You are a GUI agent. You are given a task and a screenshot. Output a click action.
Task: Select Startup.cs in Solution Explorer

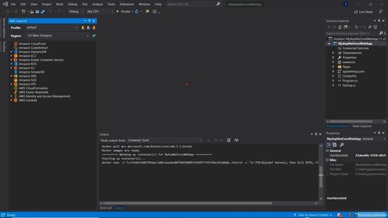(349, 85)
